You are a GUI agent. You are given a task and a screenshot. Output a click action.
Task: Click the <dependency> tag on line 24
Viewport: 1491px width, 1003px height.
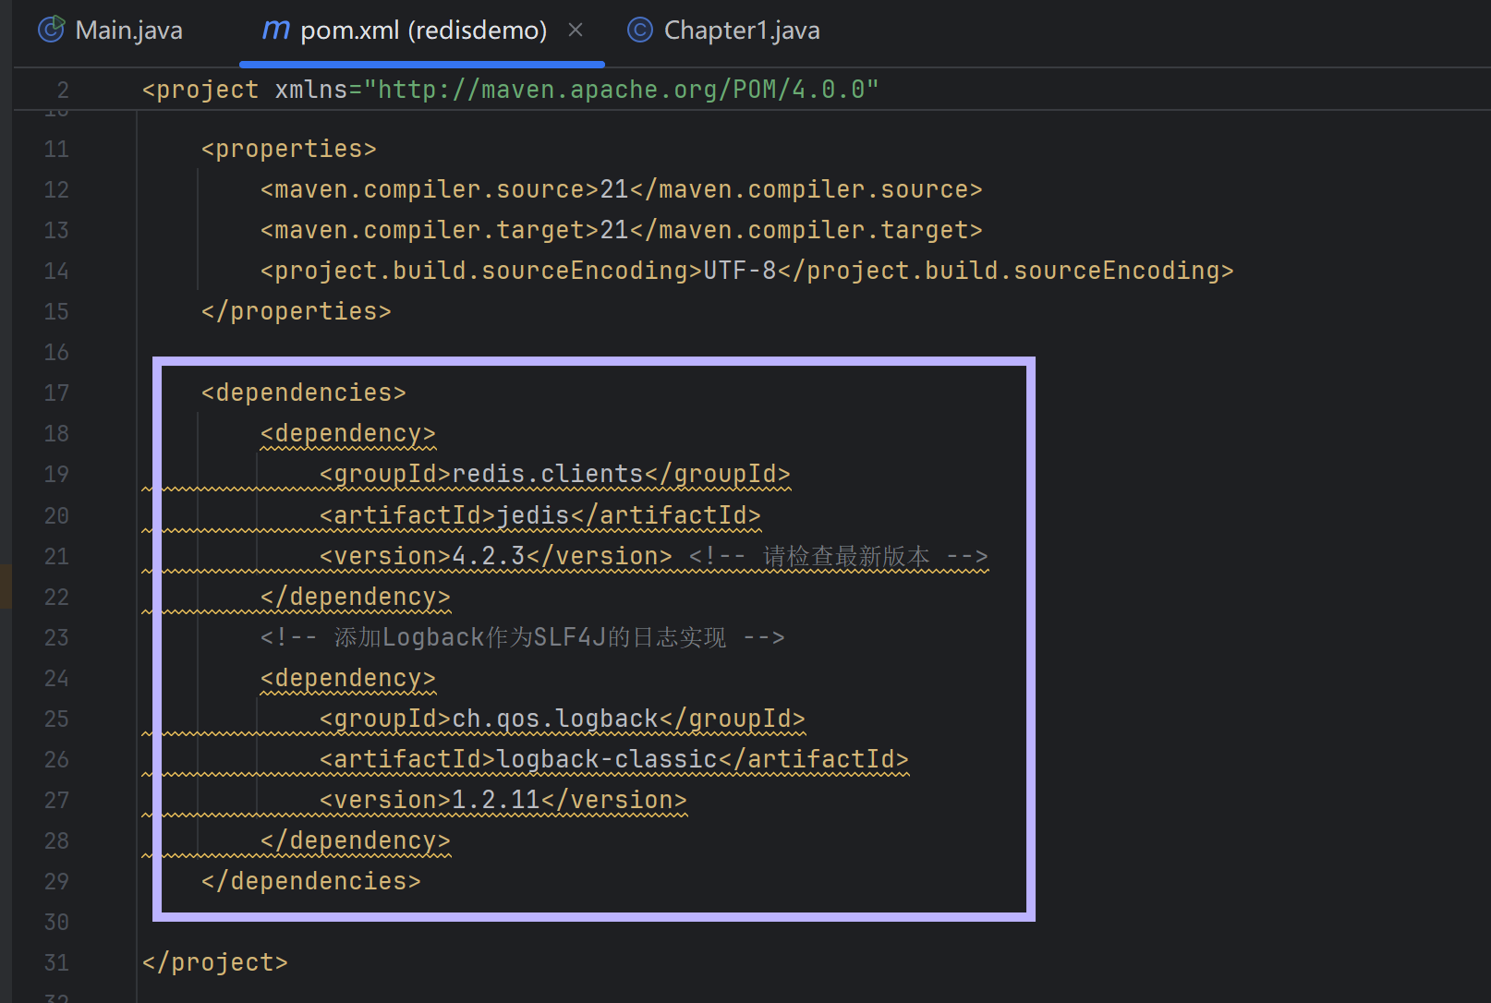pyautogui.click(x=348, y=678)
